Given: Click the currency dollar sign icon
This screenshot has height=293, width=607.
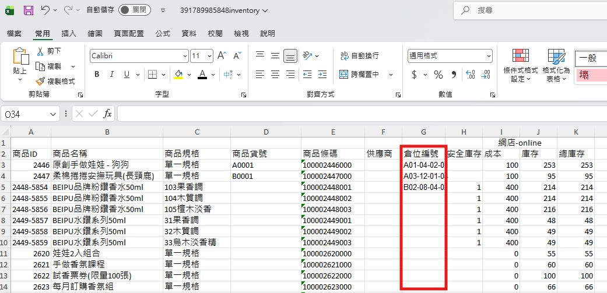Looking at the screenshot, I should click(x=414, y=75).
